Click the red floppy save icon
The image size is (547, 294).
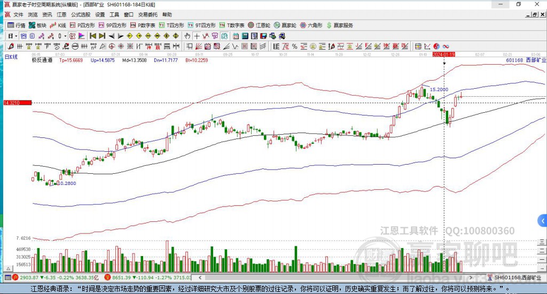263,36
